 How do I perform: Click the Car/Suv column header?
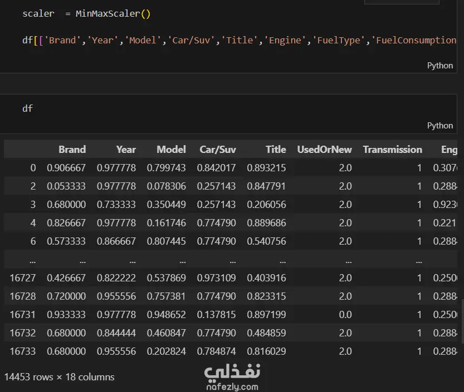point(218,150)
